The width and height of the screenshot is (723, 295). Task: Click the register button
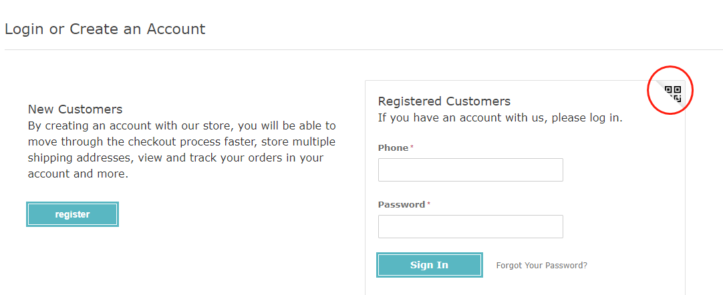pos(72,214)
